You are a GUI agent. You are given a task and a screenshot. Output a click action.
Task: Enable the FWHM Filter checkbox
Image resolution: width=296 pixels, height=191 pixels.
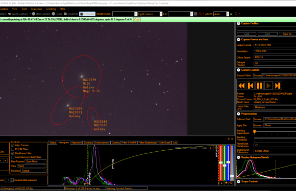tap(13, 149)
